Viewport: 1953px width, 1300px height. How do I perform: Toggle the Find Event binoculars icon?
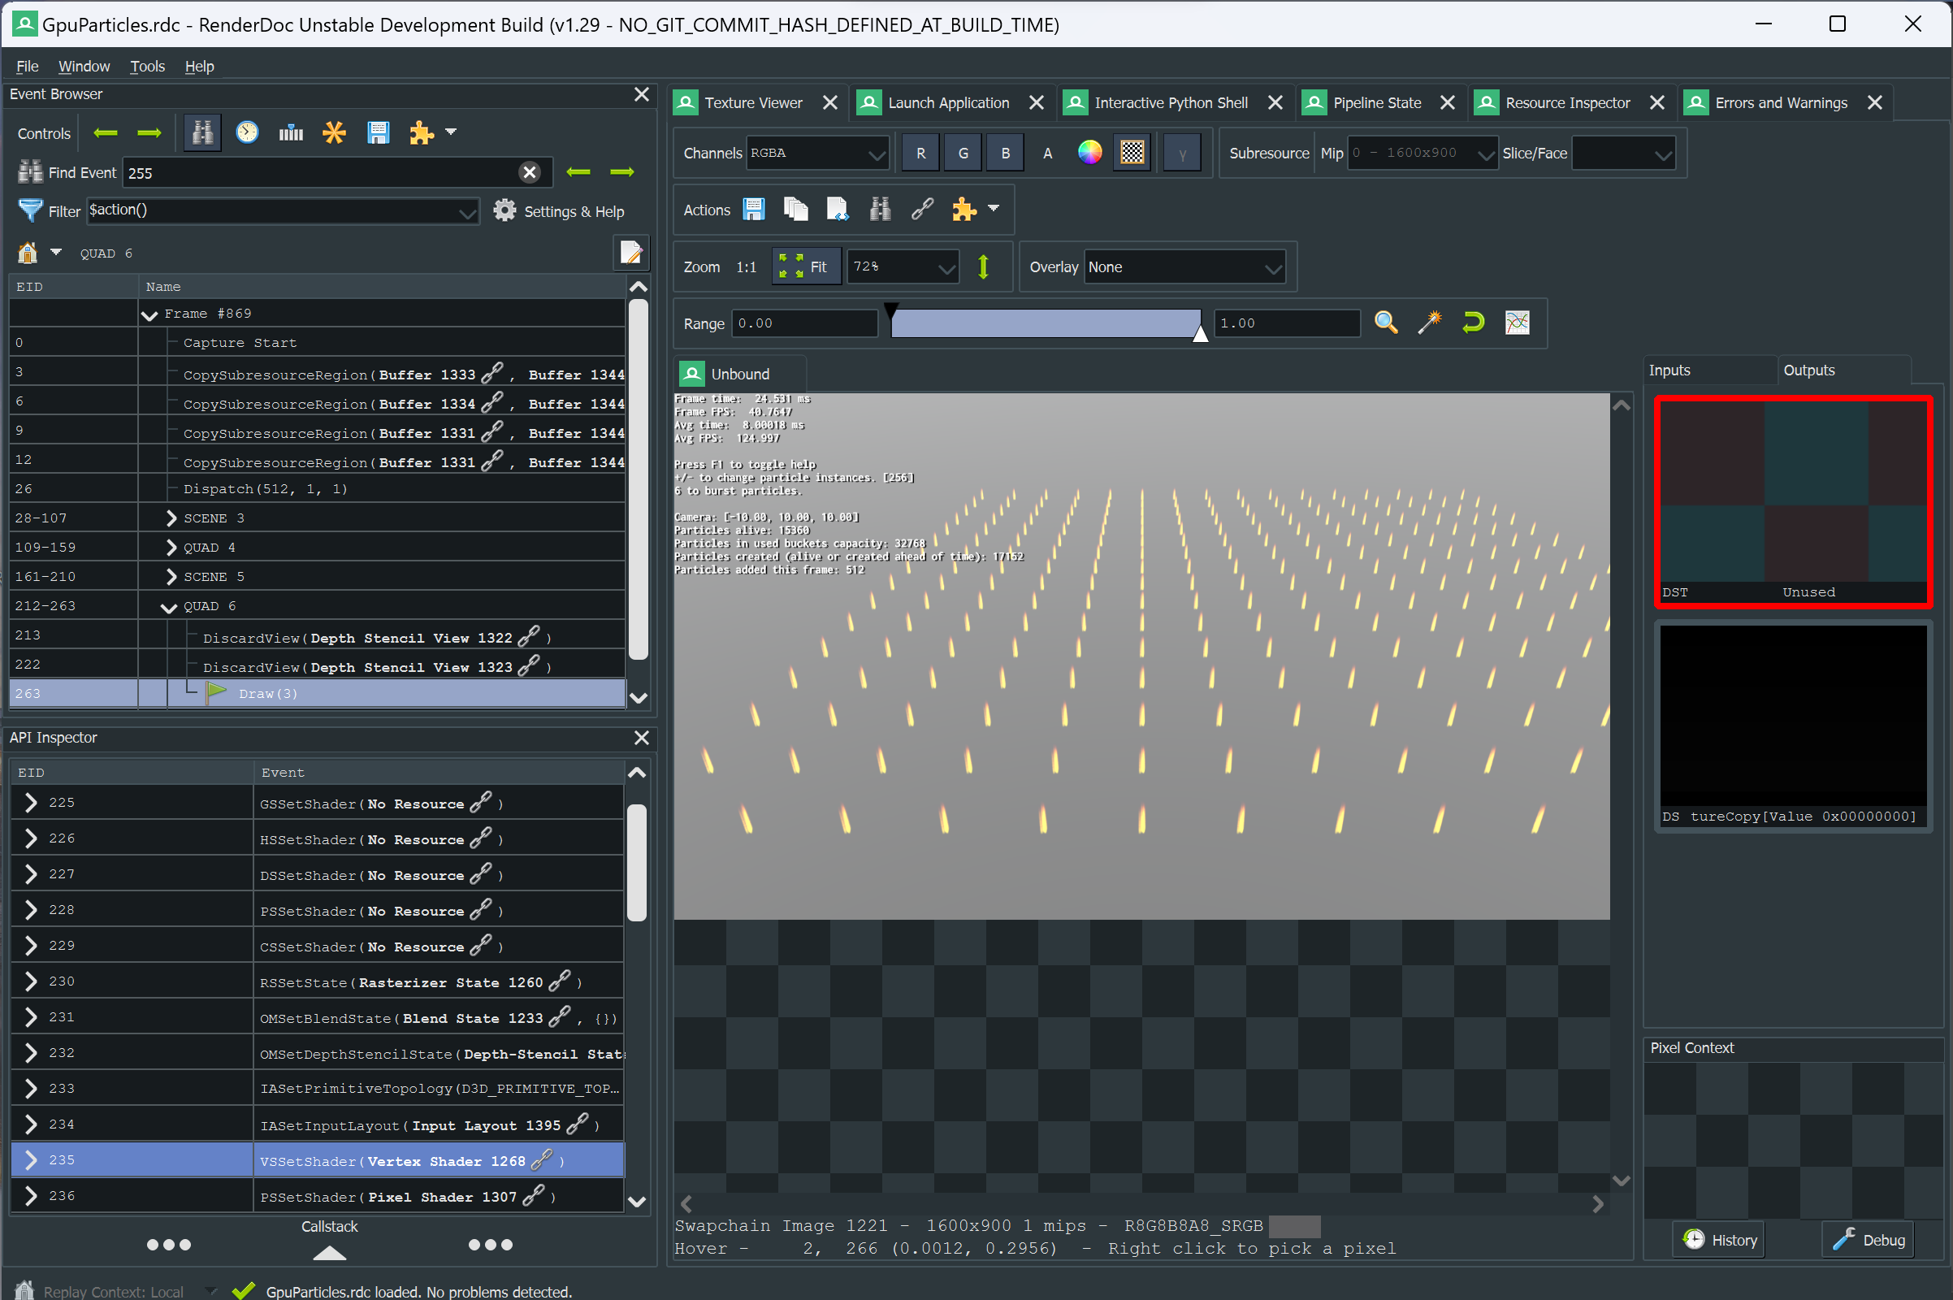(202, 132)
